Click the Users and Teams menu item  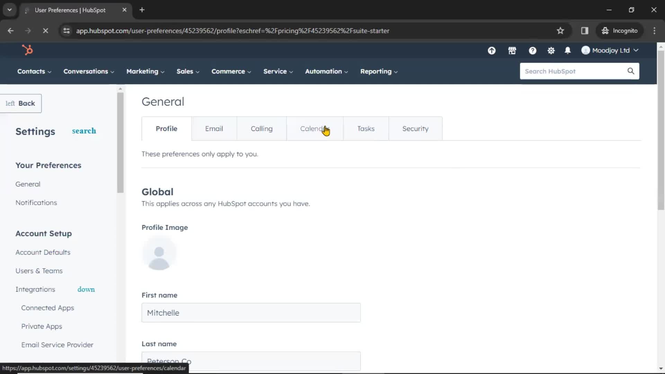click(x=39, y=270)
